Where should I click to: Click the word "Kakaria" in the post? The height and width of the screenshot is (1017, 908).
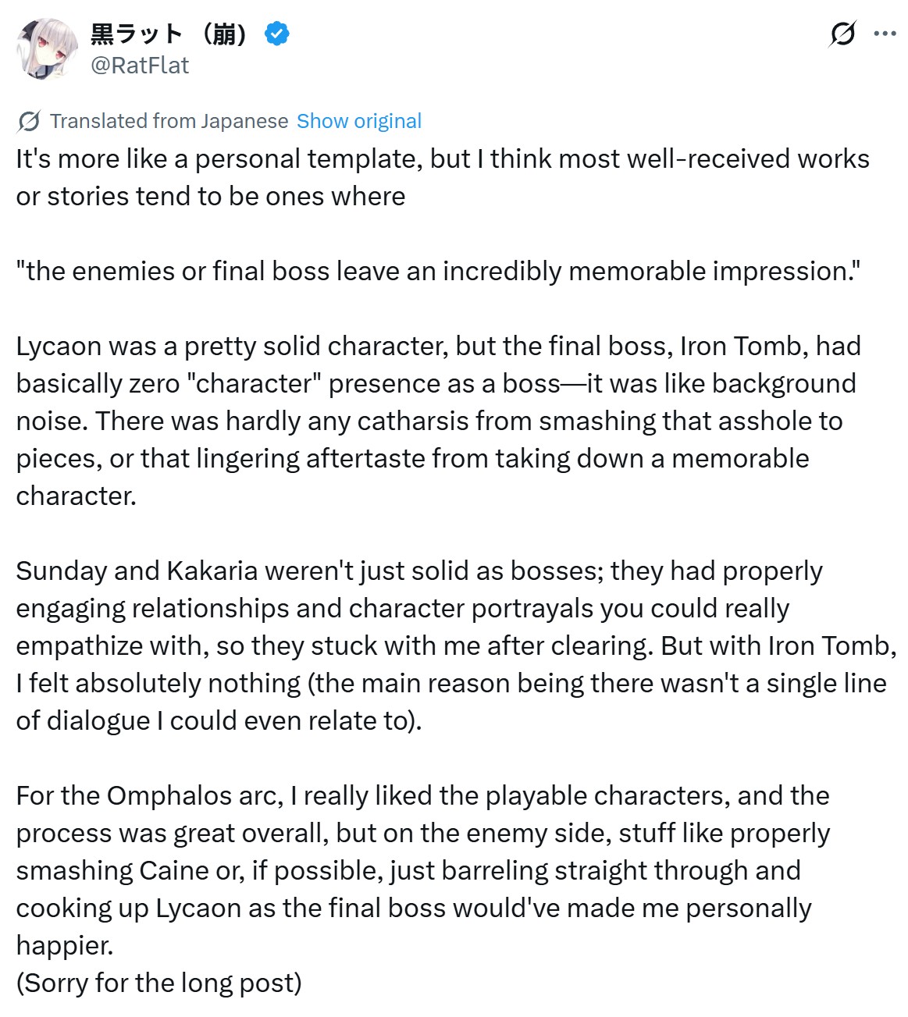[212, 571]
